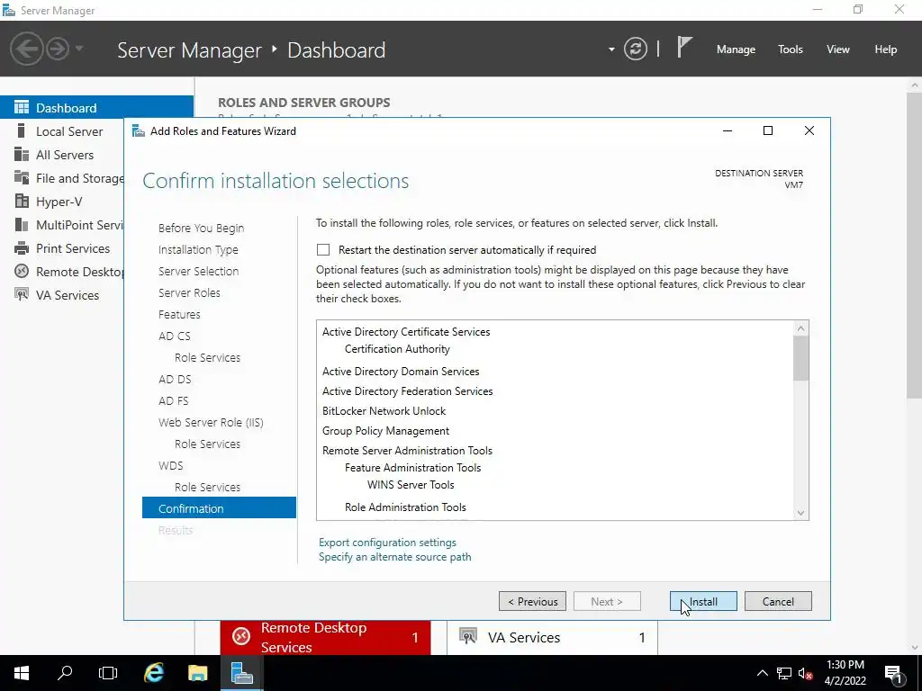This screenshot has height=691, width=922.
Task: Click the Cancel button in wizard
Action: [778, 601]
